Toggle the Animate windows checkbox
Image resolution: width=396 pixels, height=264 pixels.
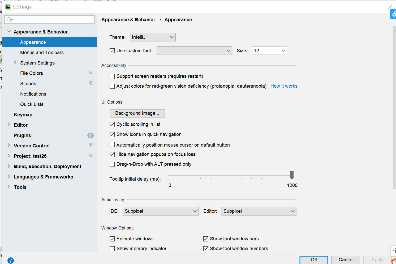click(x=112, y=239)
